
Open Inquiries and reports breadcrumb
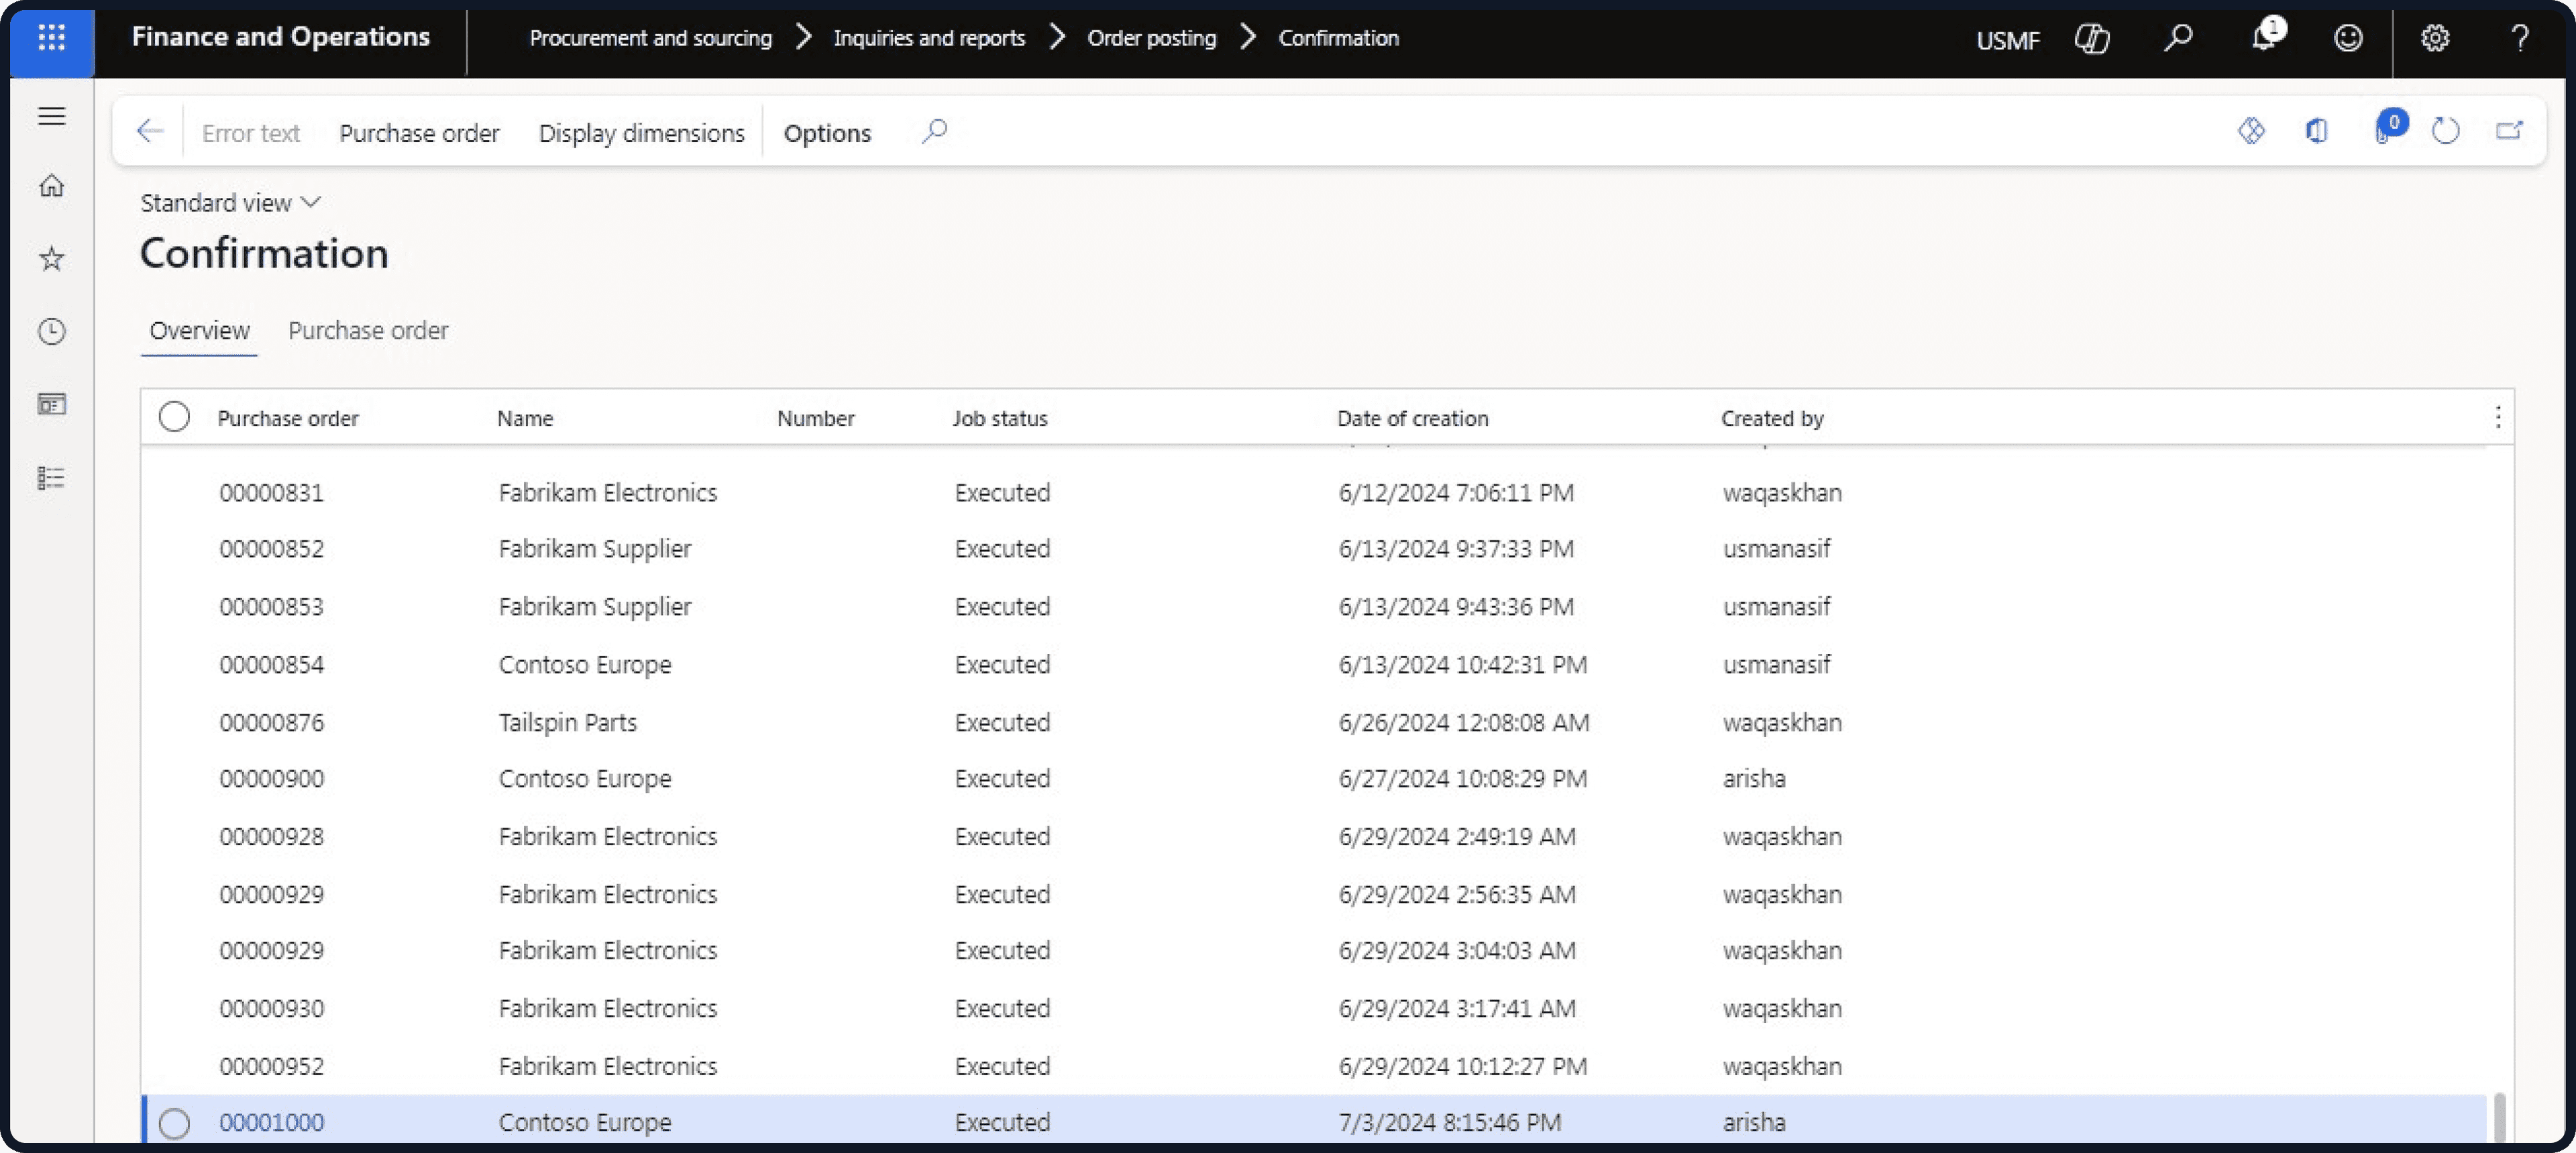coord(929,38)
